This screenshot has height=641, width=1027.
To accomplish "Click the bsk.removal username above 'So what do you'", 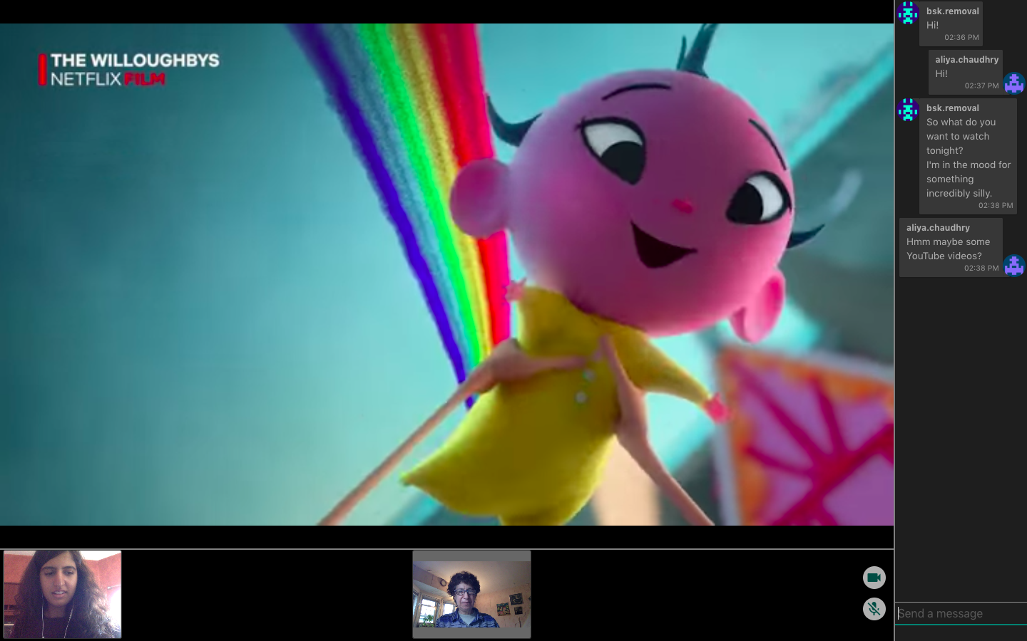I will pos(952,108).
